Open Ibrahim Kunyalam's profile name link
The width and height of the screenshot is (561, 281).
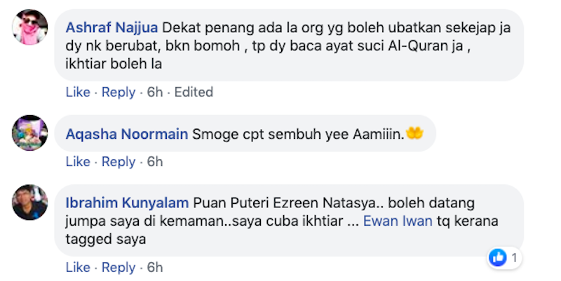coord(127,203)
